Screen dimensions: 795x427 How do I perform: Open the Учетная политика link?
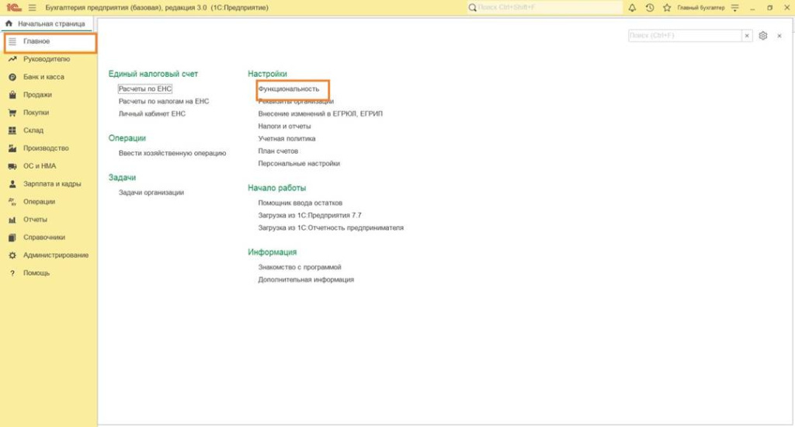[286, 138]
